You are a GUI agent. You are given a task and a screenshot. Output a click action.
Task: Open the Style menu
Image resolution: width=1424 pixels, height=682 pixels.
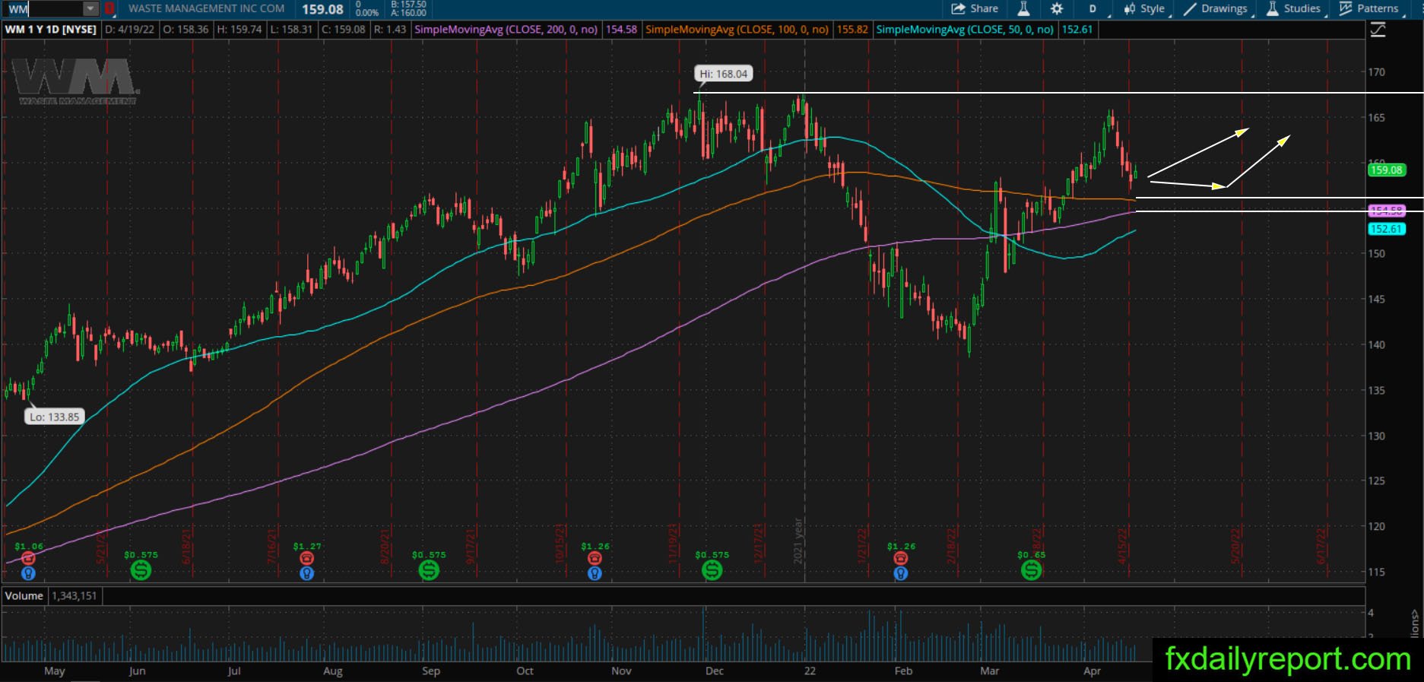[1145, 8]
